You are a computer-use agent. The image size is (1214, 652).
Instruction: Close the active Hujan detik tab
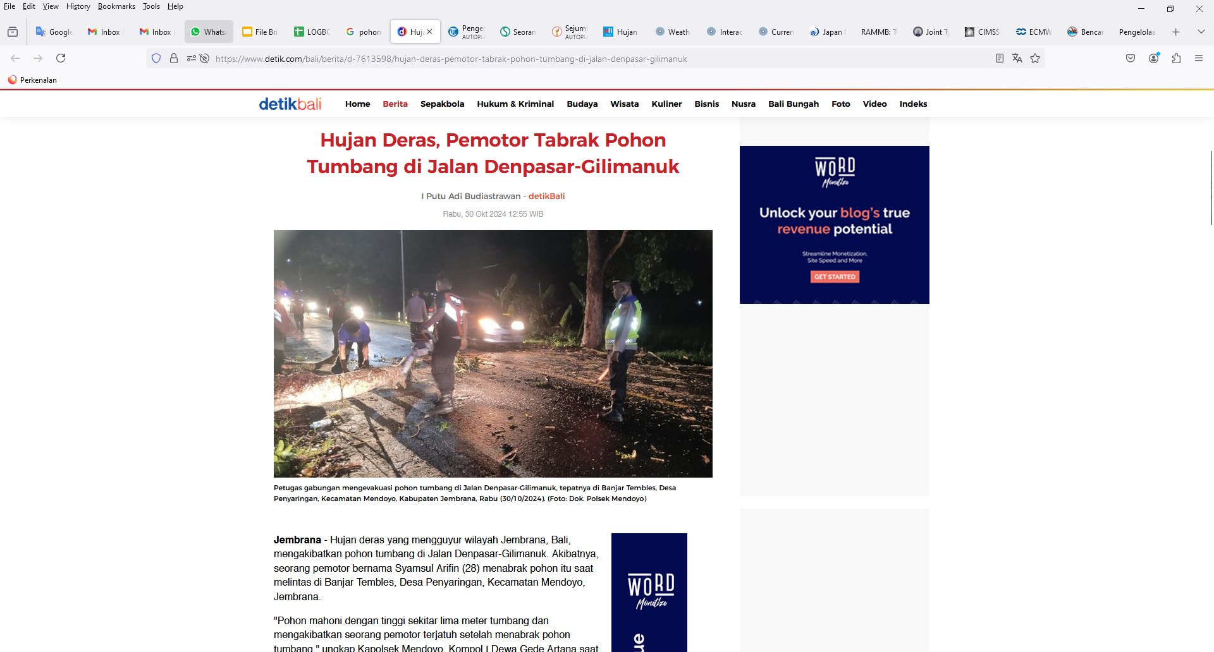pyautogui.click(x=429, y=32)
